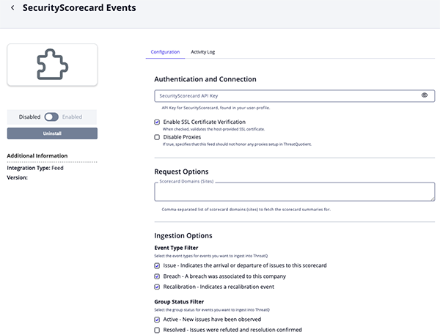Image resolution: width=440 pixels, height=335 pixels.
Task: Uncheck the Recalibration event type checkbox
Action: [x=157, y=287]
